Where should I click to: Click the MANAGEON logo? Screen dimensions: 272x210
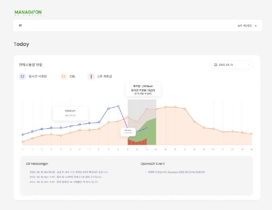pyautogui.click(x=28, y=13)
